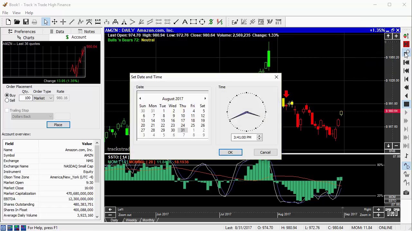The image size is (412, 231).
Task: Close the Set Date and Time dialog
Action: 276,77
